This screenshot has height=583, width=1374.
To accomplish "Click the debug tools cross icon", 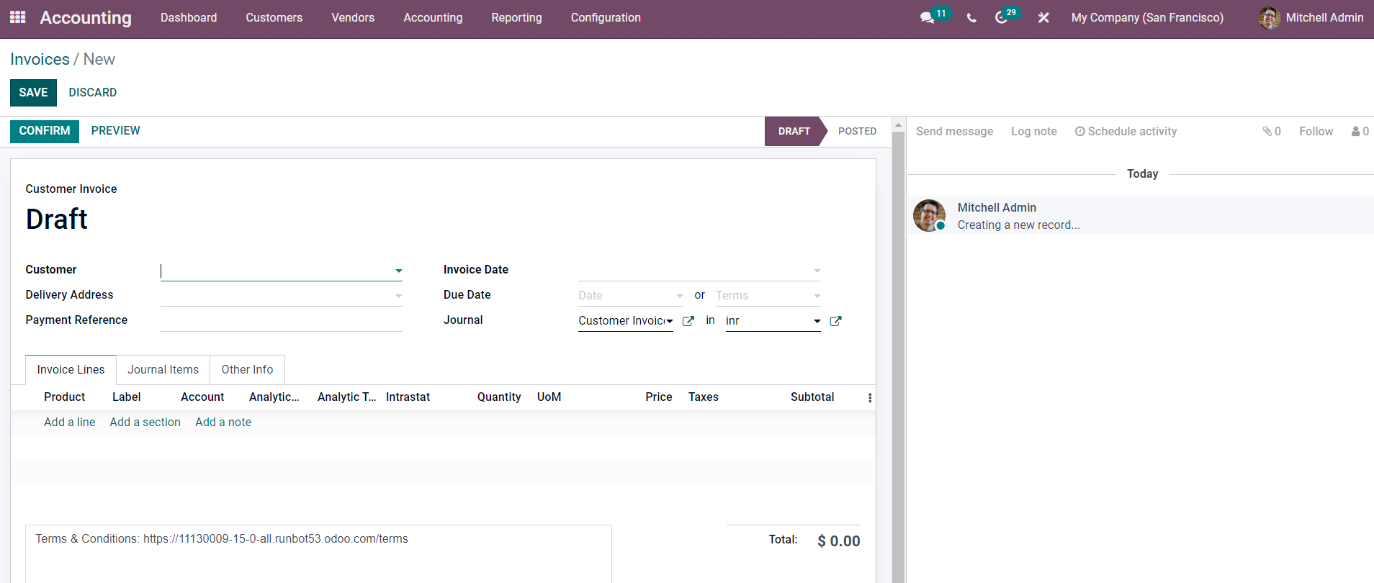I will click(x=1043, y=18).
